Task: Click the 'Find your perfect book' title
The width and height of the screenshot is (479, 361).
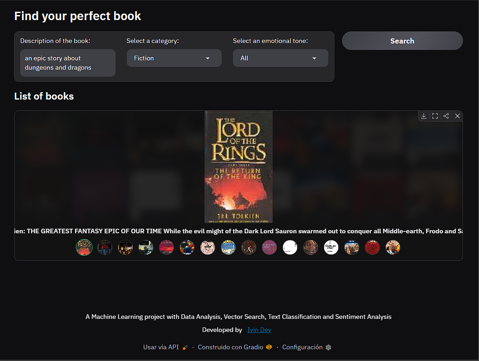Action: [x=78, y=16]
